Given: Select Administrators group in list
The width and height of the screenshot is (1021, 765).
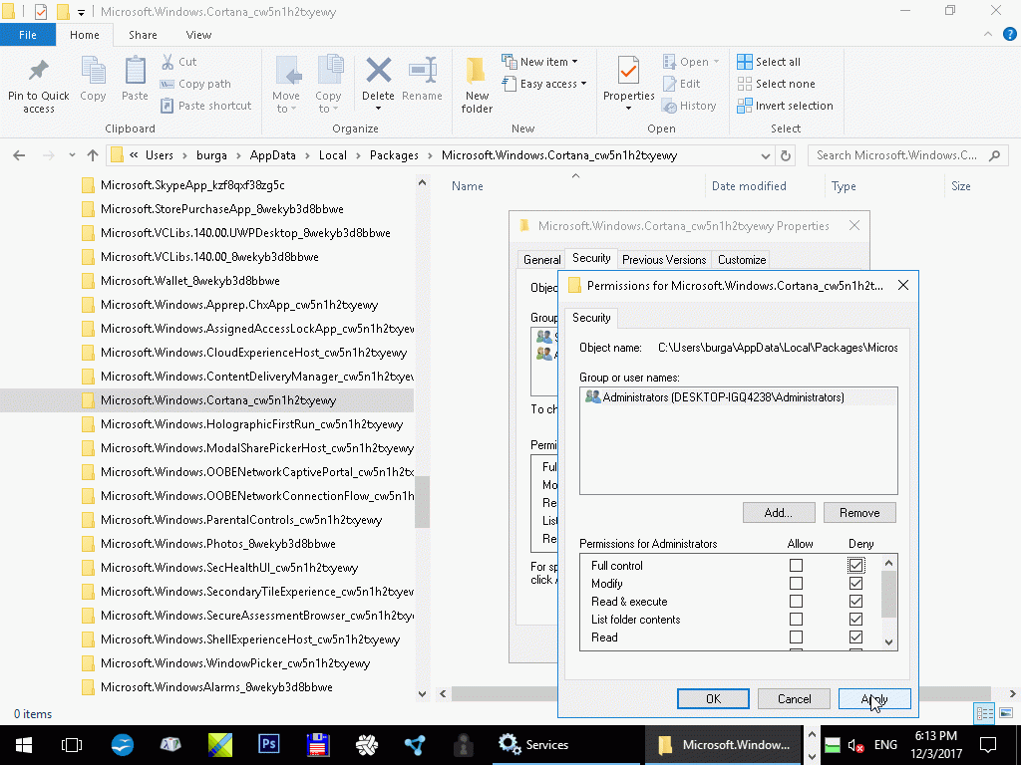Looking at the screenshot, I should pyautogui.click(x=739, y=396).
